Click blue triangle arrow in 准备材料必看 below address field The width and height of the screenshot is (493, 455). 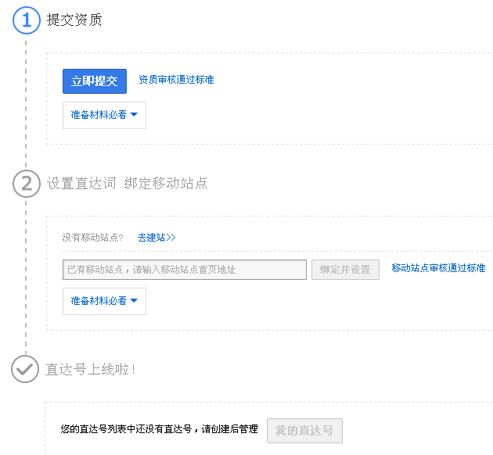(134, 300)
